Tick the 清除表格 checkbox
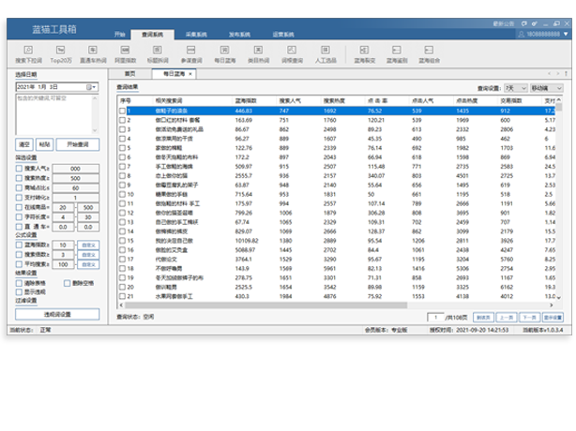This screenshot has height=431, width=576. (20, 281)
